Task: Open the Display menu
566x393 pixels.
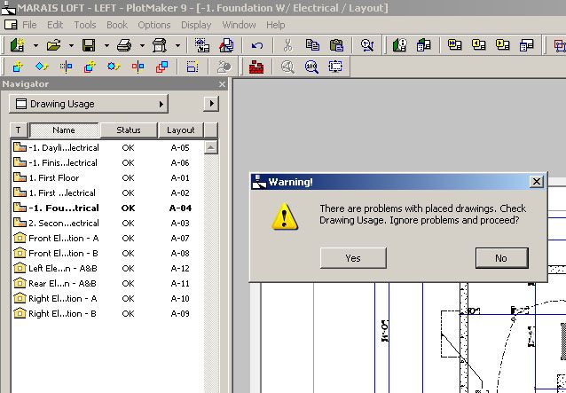Action: (x=196, y=25)
